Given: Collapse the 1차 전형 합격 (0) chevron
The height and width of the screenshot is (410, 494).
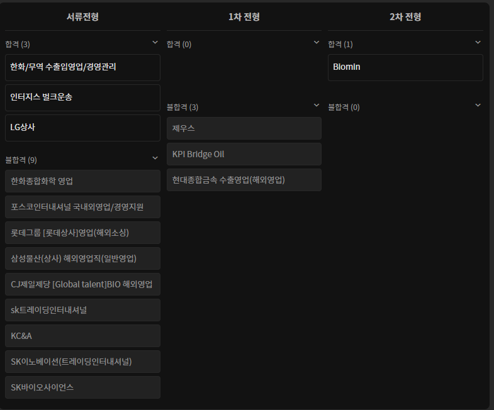Looking at the screenshot, I should tap(317, 42).
